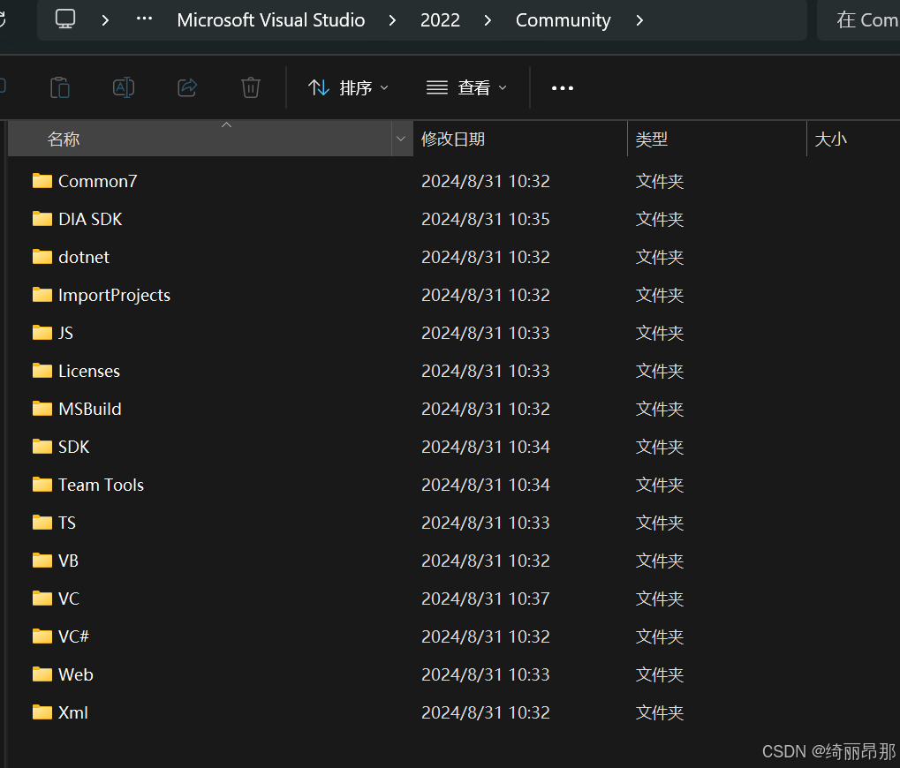Click the delete trash icon

coord(250,87)
